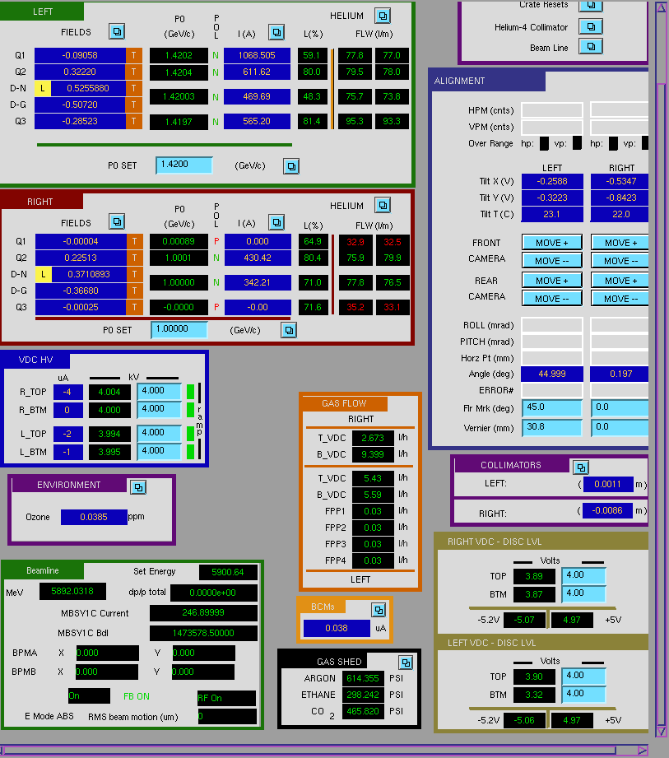Click the Set Energy 5900.64 readout
This screenshot has width=669, height=758.
228,572
